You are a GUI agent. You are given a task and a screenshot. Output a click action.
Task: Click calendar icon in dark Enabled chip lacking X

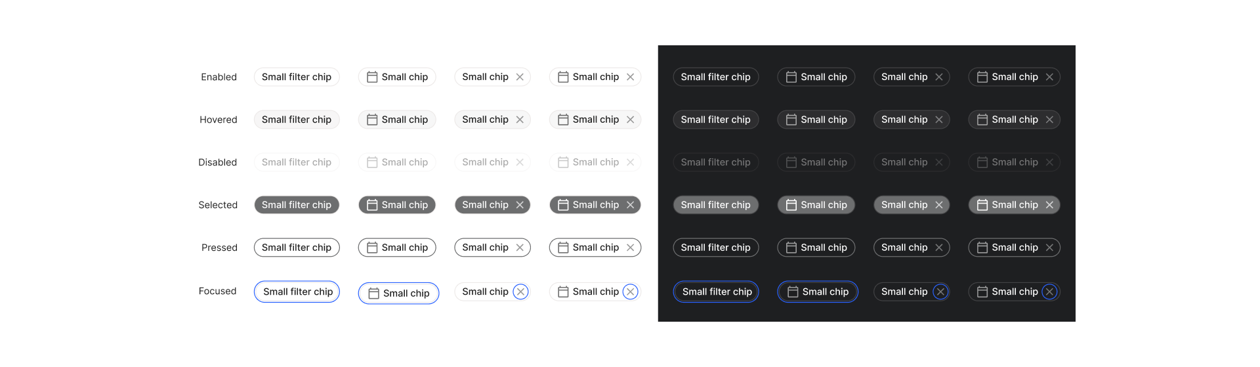[x=791, y=77]
